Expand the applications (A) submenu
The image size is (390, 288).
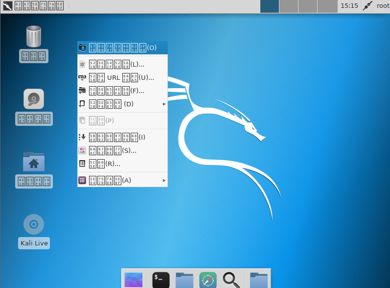[122, 180]
